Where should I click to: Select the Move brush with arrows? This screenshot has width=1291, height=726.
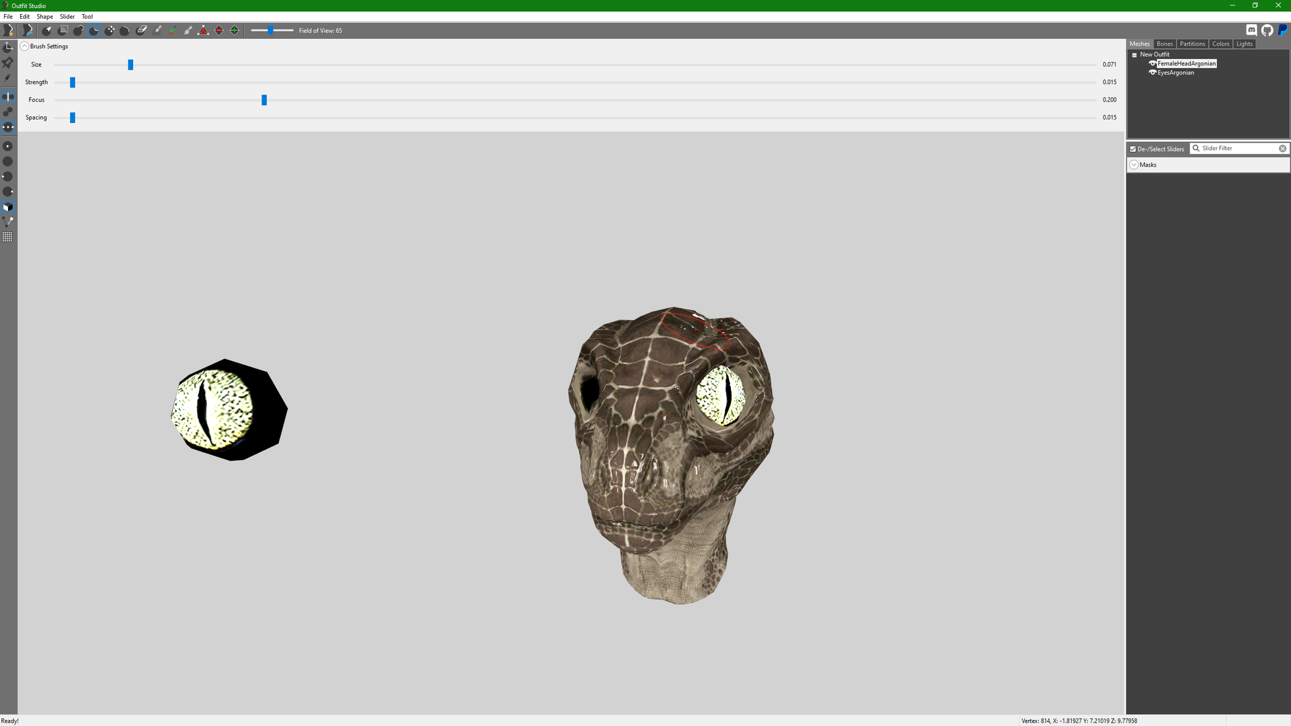tap(110, 30)
